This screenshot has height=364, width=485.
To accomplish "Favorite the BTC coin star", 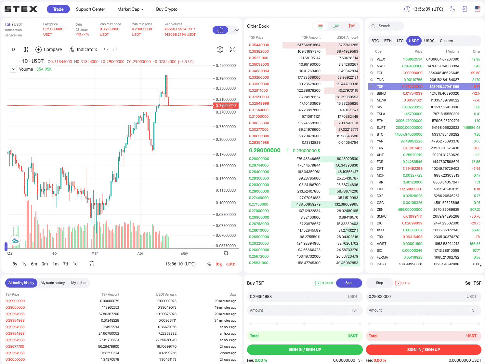I will pos(372,134).
